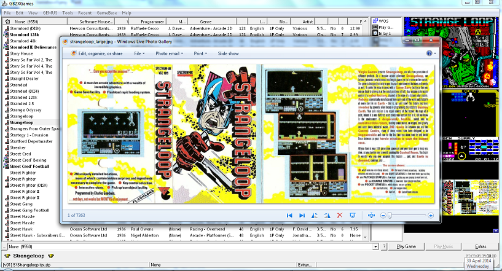Delete photo with red X icon
The width and height of the screenshot is (502, 271).
coord(340,216)
